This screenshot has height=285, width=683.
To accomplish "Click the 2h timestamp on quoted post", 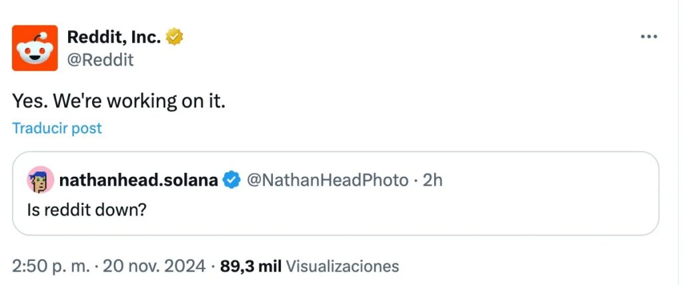I will (x=433, y=180).
